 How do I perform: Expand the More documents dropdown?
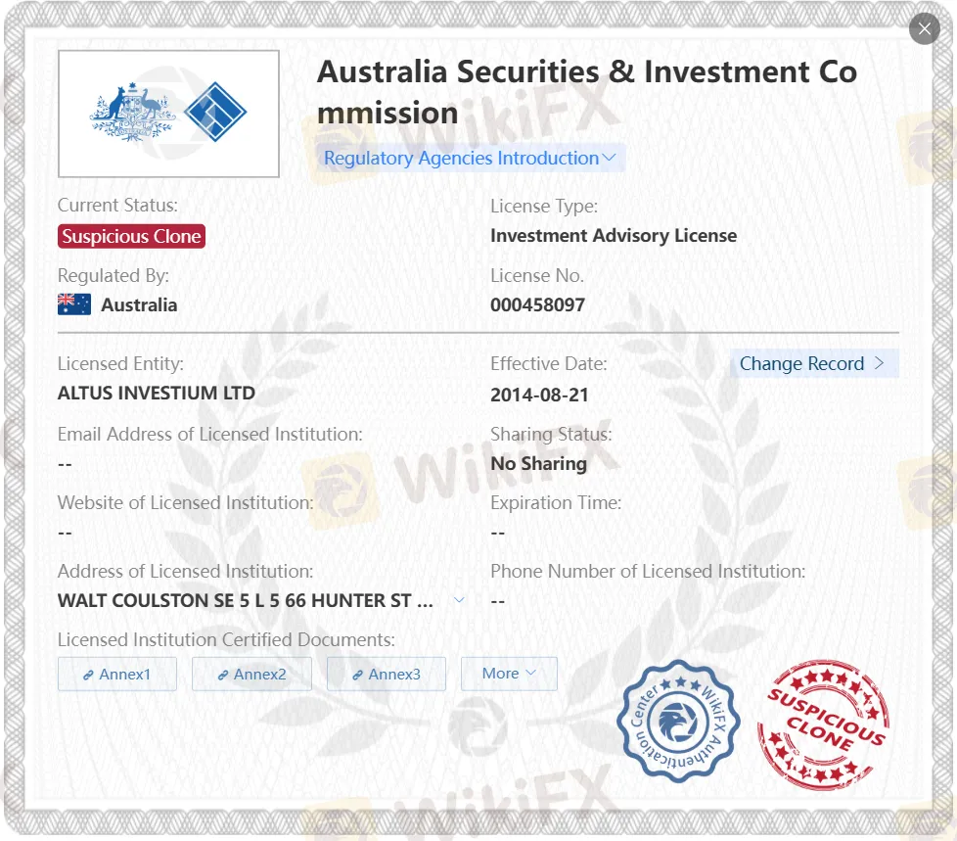click(509, 674)
